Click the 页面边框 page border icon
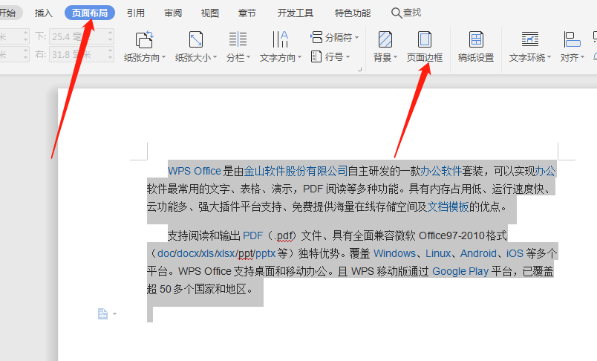 coord(425,39)
